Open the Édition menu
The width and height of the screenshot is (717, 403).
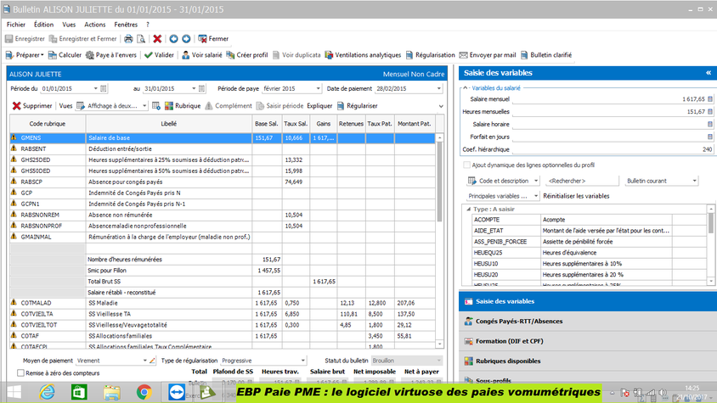(x=43, y=25)
